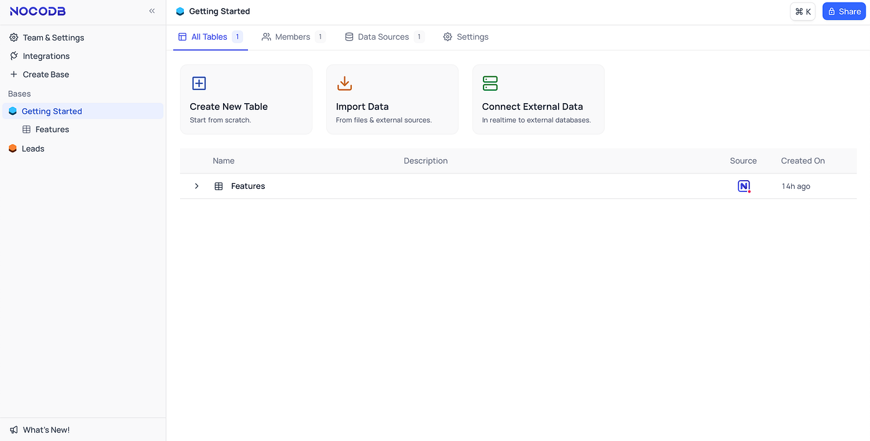Image resolution: width=870 pixels, height=441 pixels.
Task: Select the Getting Started base in sidebar
Action: [x=83, y=111]
